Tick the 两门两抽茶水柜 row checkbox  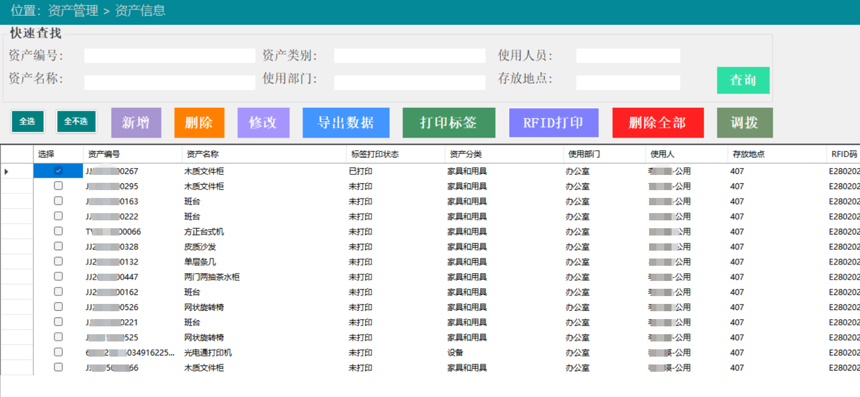point(58,277)
